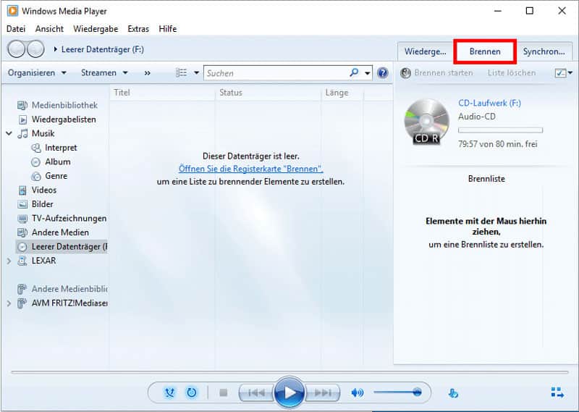
Task: Open the help question mark icon
Action: [383, 73]
